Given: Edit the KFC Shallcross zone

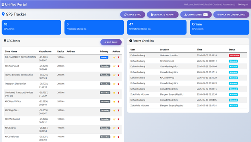Looking at the screenshot, I should [x=114, y=137].
